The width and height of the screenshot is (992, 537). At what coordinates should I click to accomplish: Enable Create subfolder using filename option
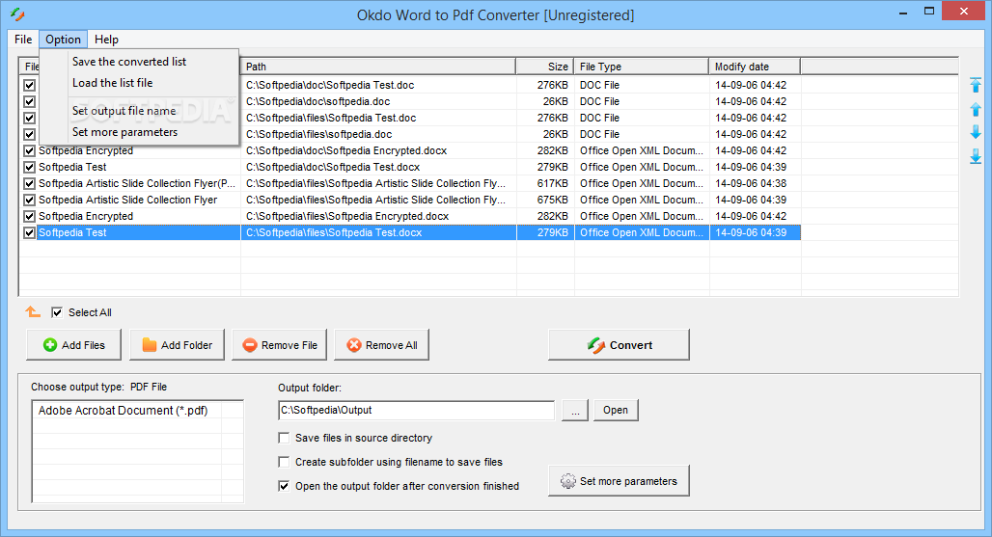tap(284, 462)
